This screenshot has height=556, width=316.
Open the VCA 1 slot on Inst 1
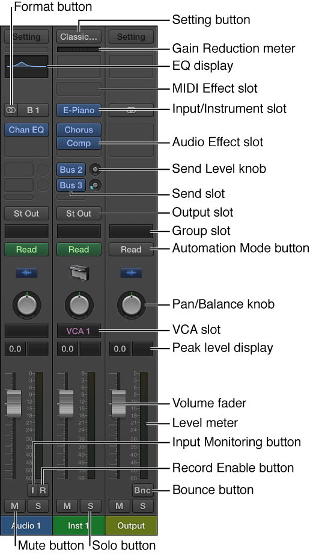click(79, 331)
